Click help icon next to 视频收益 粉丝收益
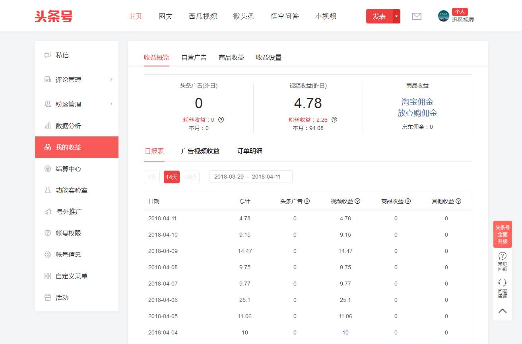Viewport: 522px width, 344px height. (x=334, y=120)
